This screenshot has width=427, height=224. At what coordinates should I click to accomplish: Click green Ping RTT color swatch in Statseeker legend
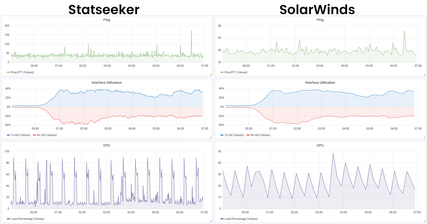click(x=8, y=72)
